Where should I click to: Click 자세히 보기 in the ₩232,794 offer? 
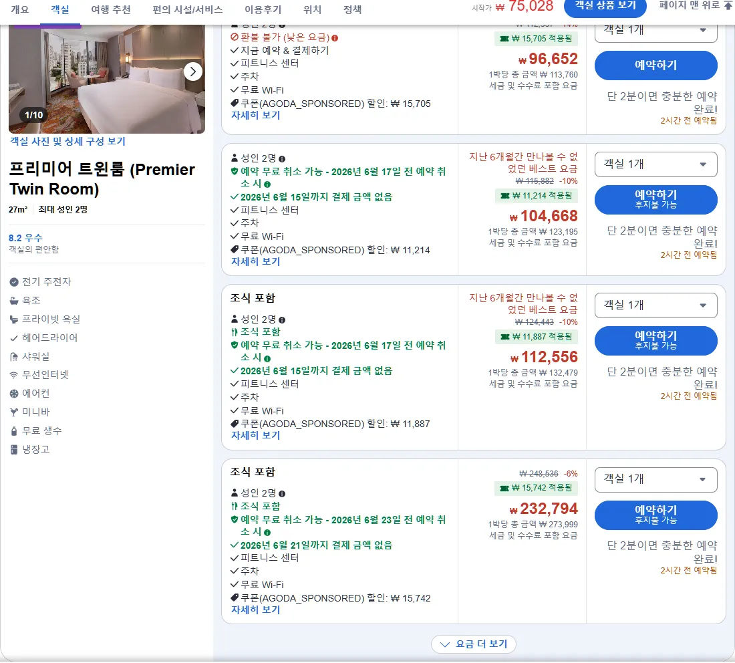[x=255, y=610]
